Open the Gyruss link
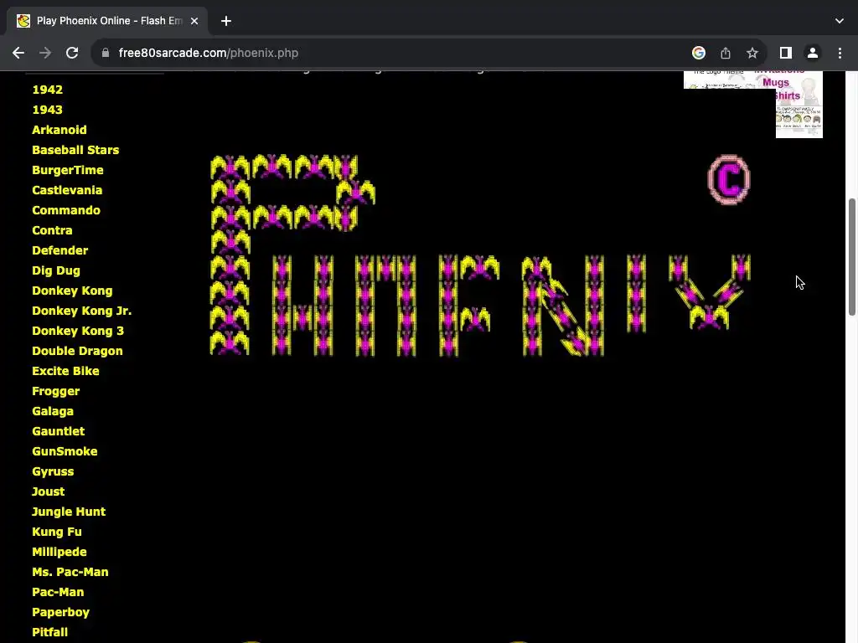Image resolution: width=858 pixels, height=643 pixels. coord(53,472)
